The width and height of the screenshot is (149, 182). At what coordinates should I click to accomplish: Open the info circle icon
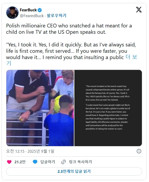point(139,151)
